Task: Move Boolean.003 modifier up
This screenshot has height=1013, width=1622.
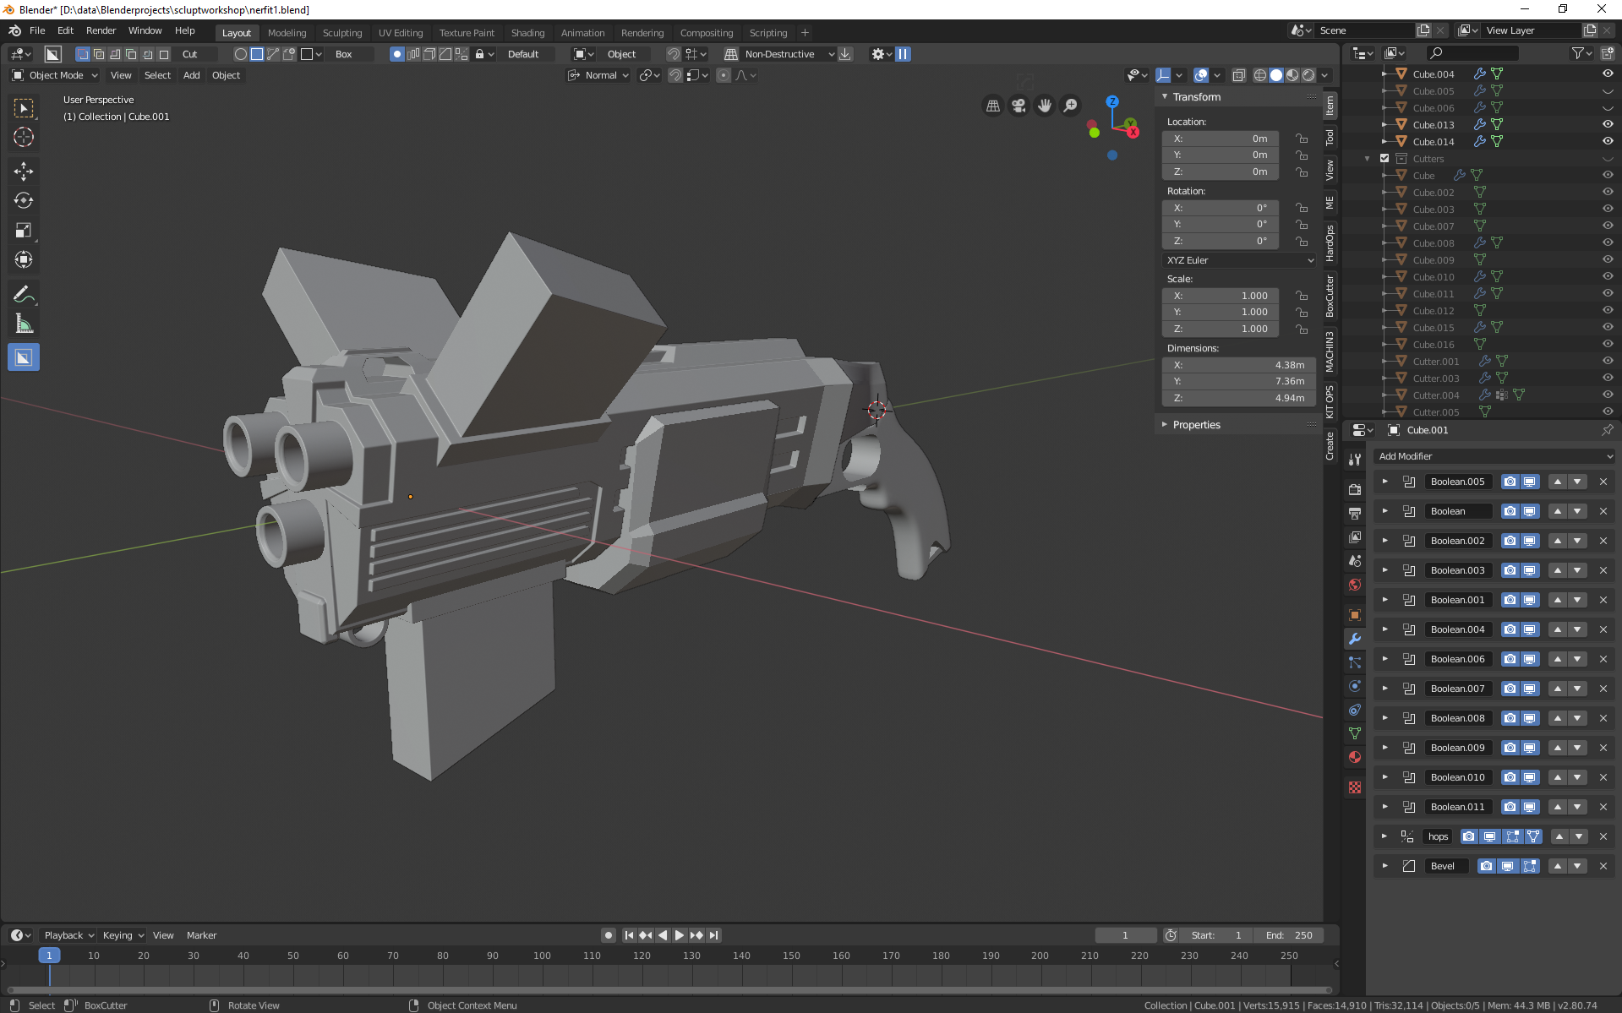Action: coord(1557,570)
